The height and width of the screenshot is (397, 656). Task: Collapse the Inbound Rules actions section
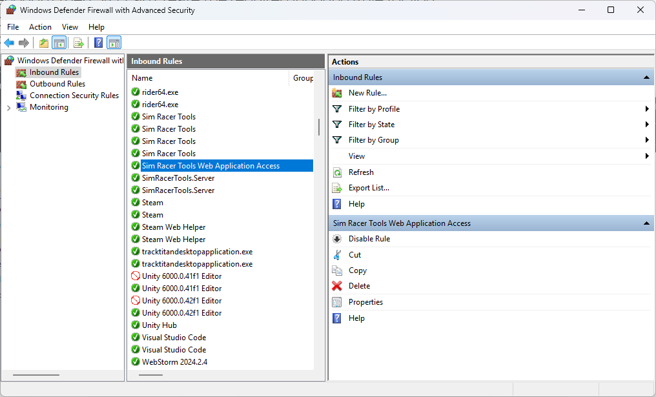(x=646, y=77)
